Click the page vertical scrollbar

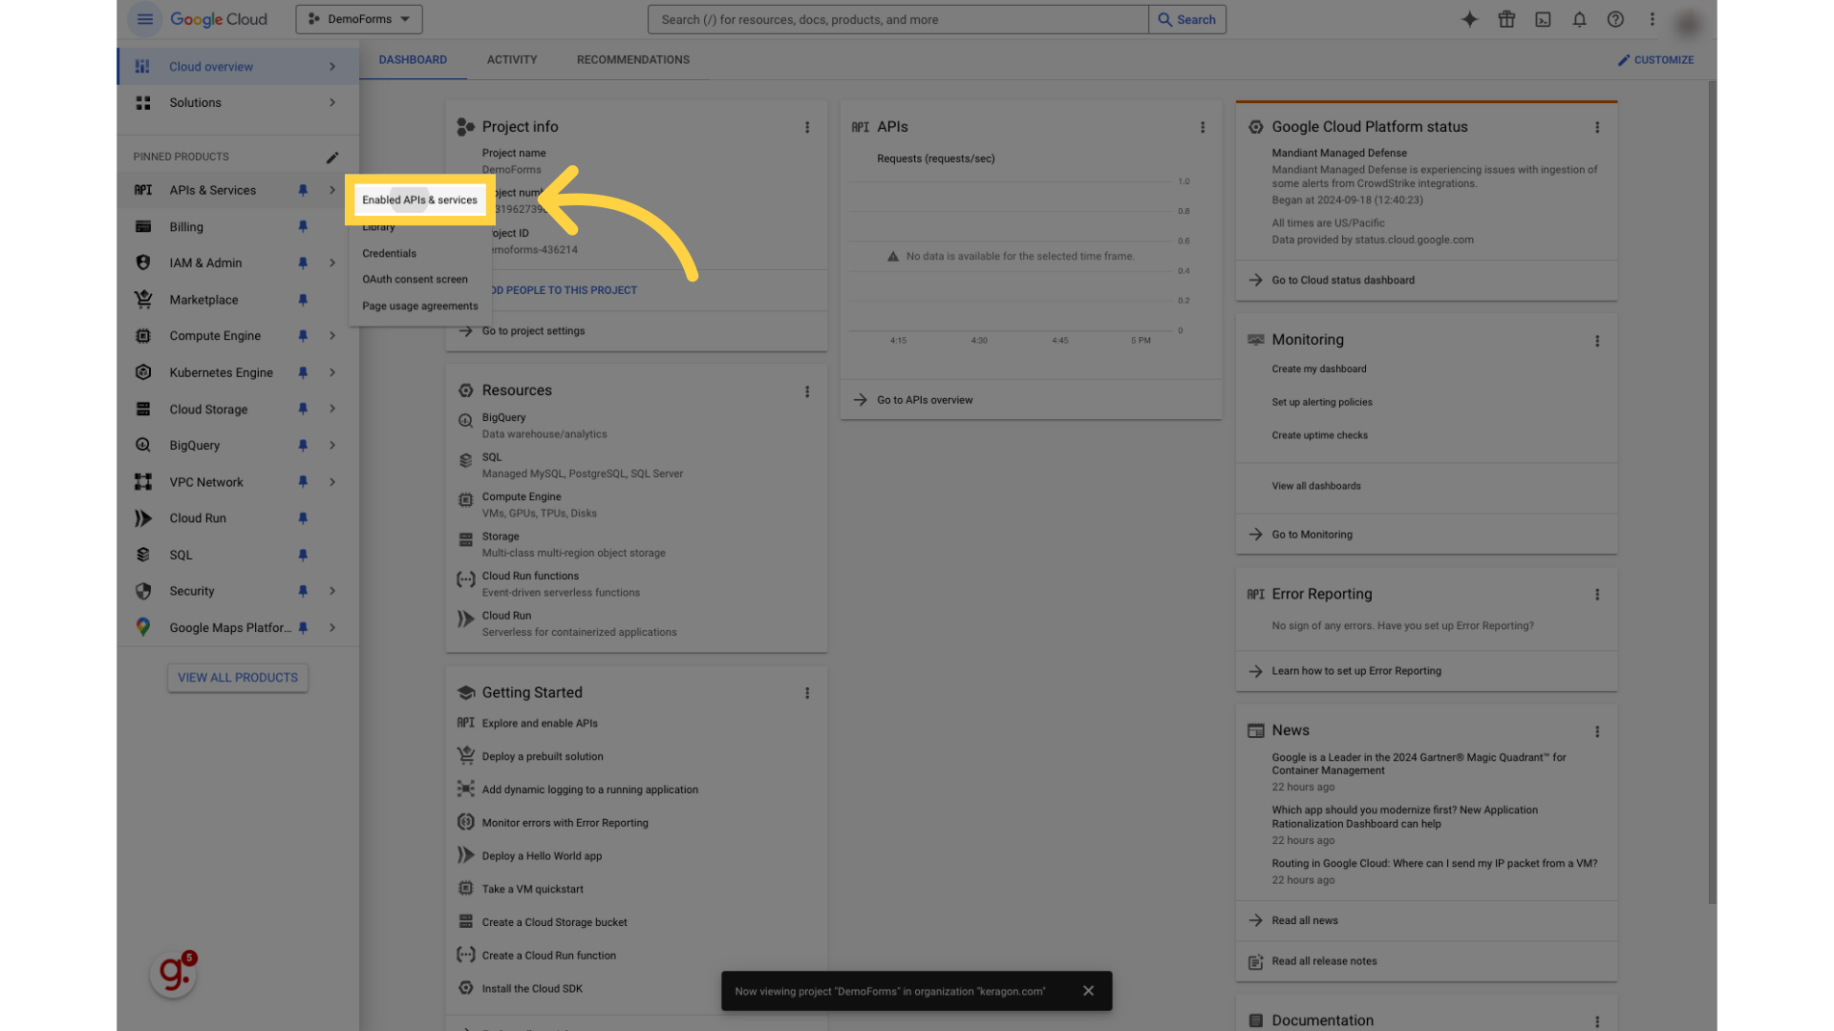pyautogui.click(x=1712, y=492)
